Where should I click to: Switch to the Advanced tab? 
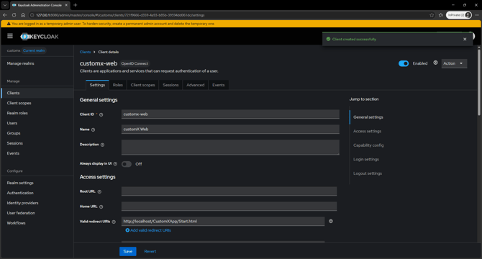(x=196, y=85)
